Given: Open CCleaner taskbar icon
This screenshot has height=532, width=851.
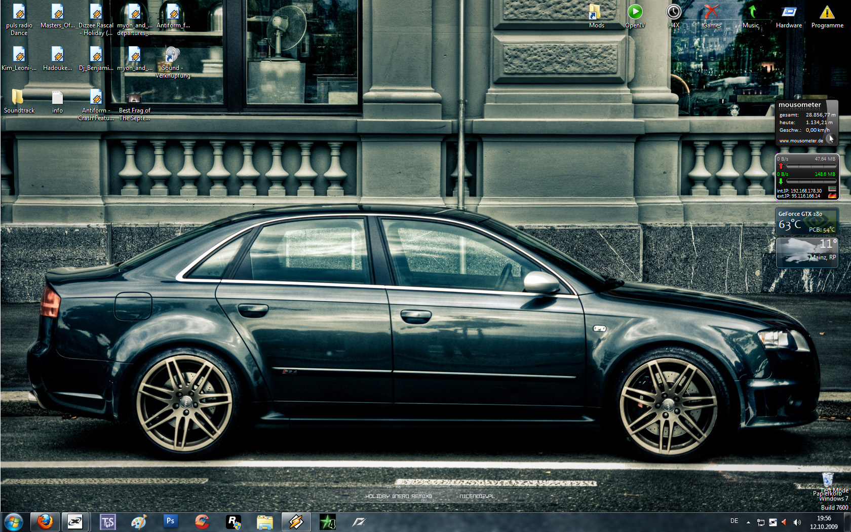Looking at the screenshot, I should pyautogui.click(x=202, y=521).
